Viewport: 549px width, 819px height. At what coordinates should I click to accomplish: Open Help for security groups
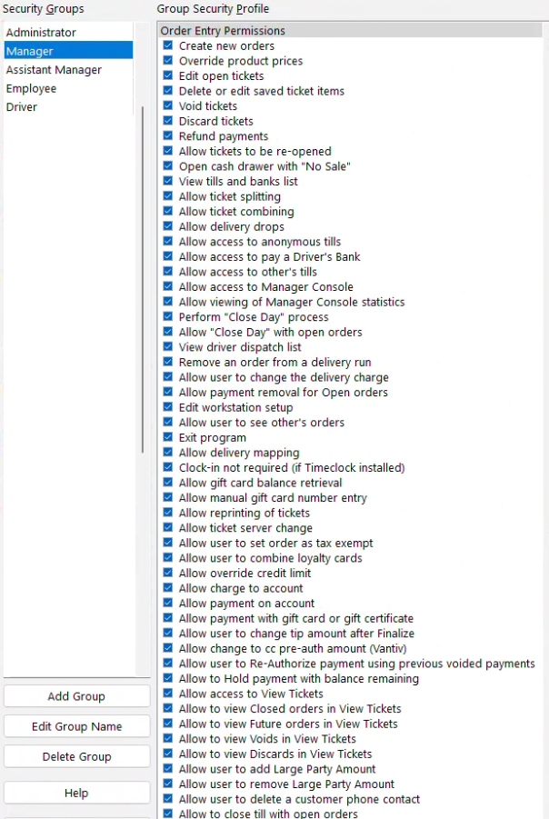pyautogui.click(x=76, y=793)
